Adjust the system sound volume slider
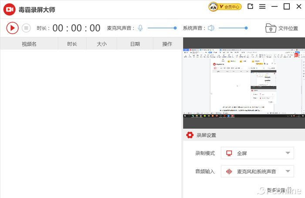 233,28
